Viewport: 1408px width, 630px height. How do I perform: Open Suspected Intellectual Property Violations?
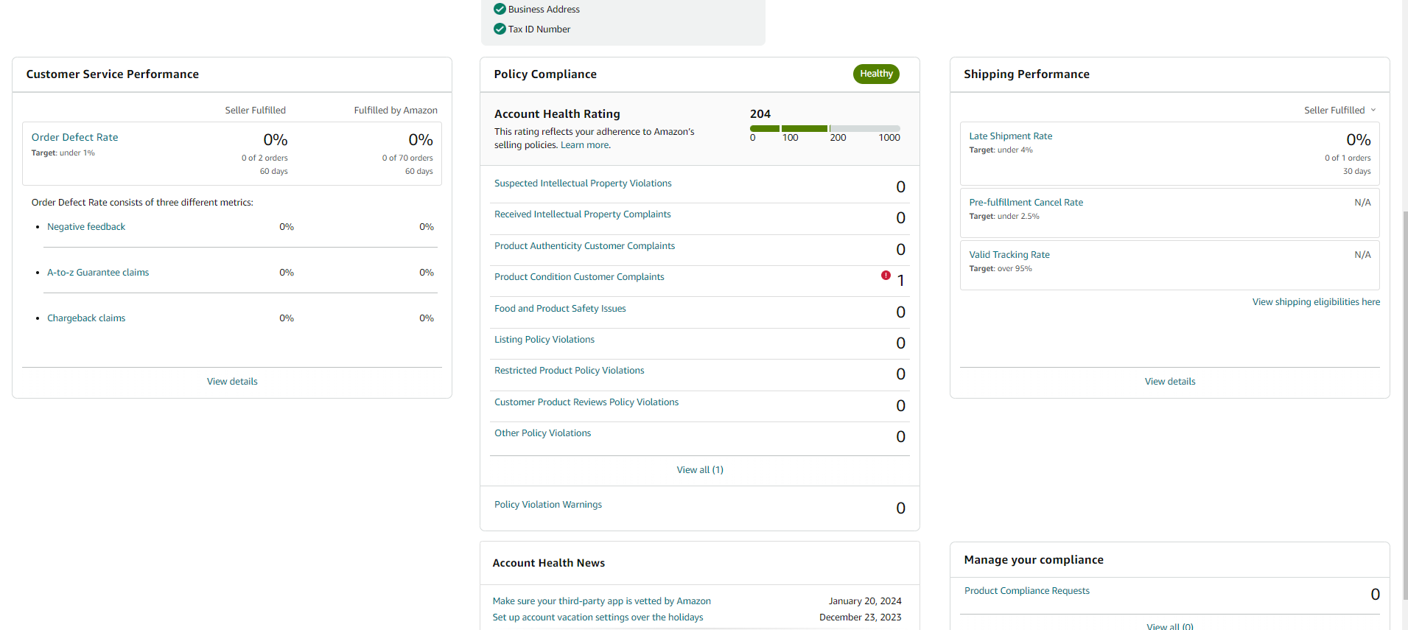click(583, 183)
